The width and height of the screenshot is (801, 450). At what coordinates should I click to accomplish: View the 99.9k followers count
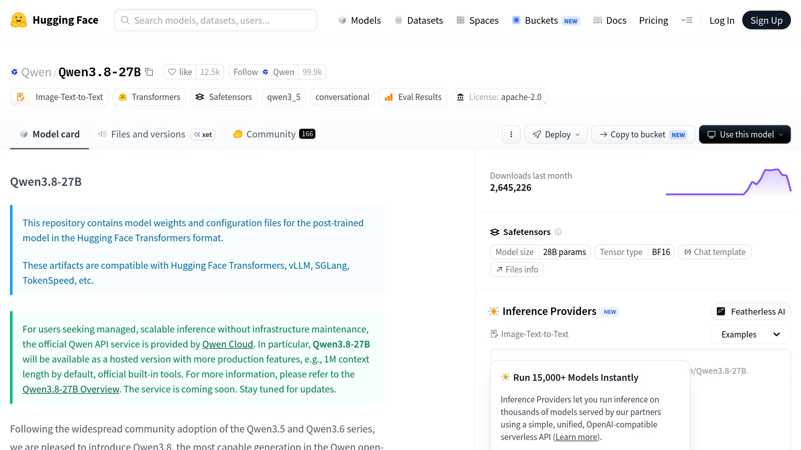312,72
